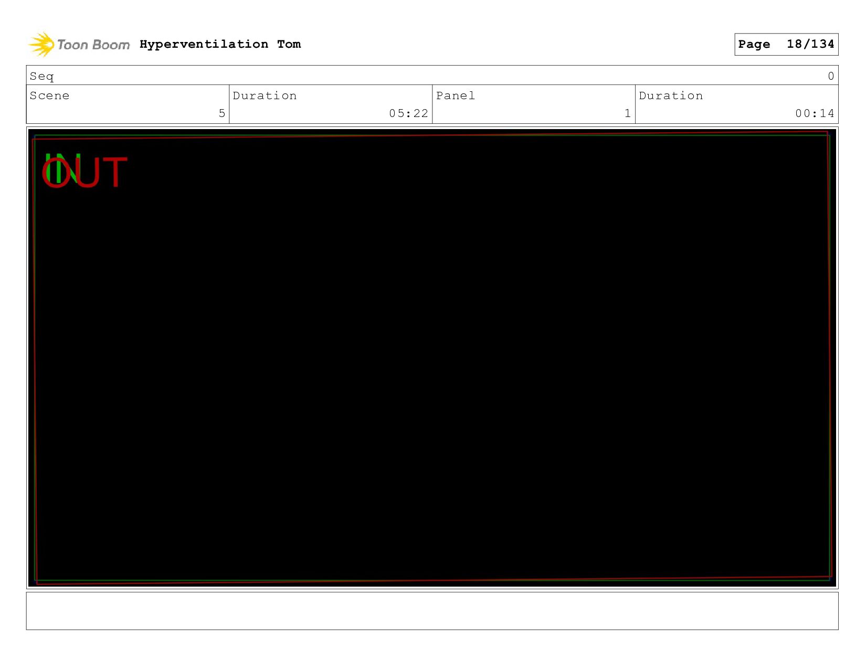The image size is (866, 669).
Task: Click the 'Scene' label
Action: coord(49,95)
